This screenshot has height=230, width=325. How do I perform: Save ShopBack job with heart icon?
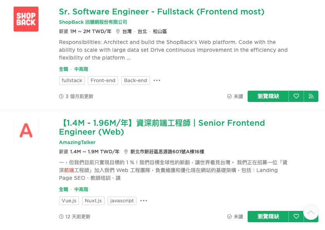296,96
